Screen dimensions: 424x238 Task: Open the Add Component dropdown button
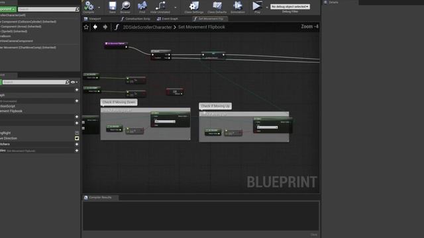pos(8,9)
